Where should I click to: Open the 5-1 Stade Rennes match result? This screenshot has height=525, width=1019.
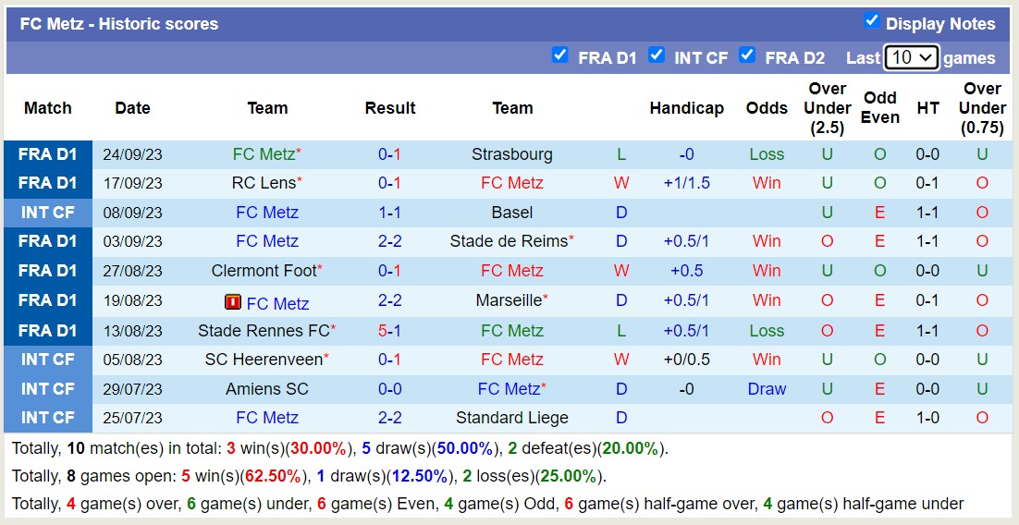[x=389, y=330]
